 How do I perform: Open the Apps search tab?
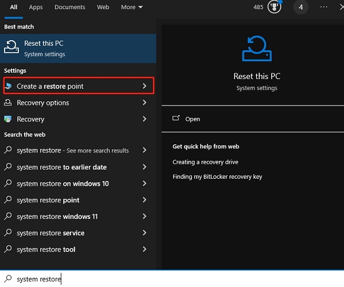[x=36, y=7]
